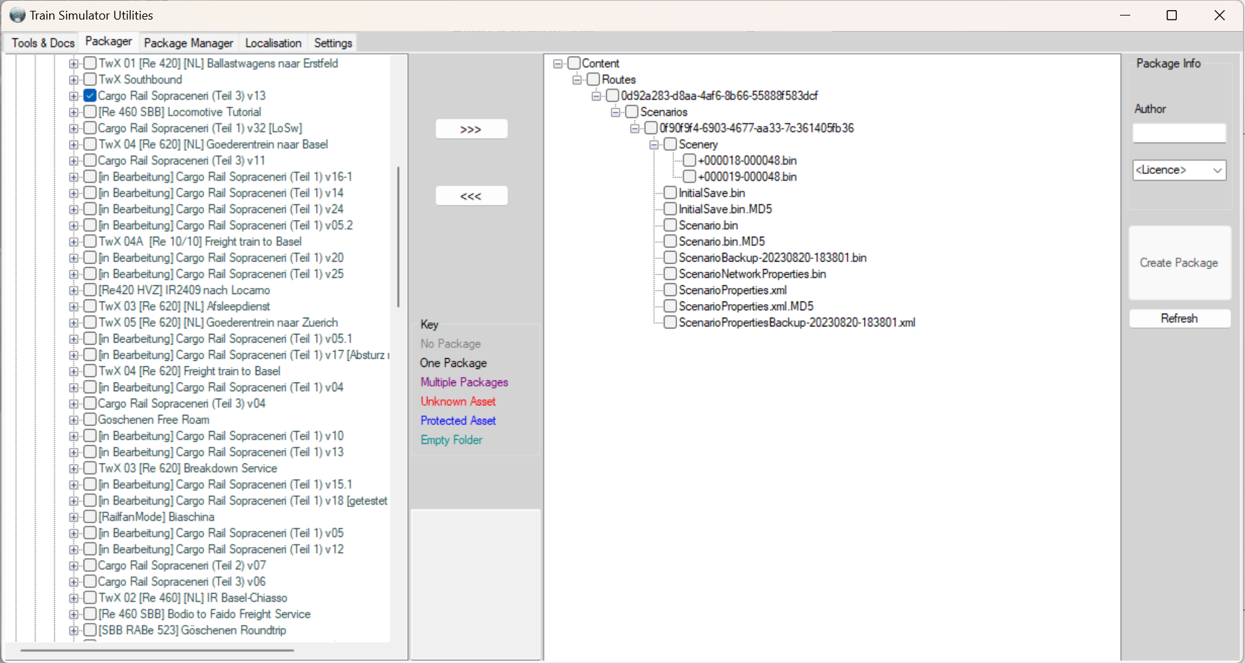The width and height of the screenshot is (1245, 663).
Task: Enable the Content root checkbox
Action: point(574,63)
